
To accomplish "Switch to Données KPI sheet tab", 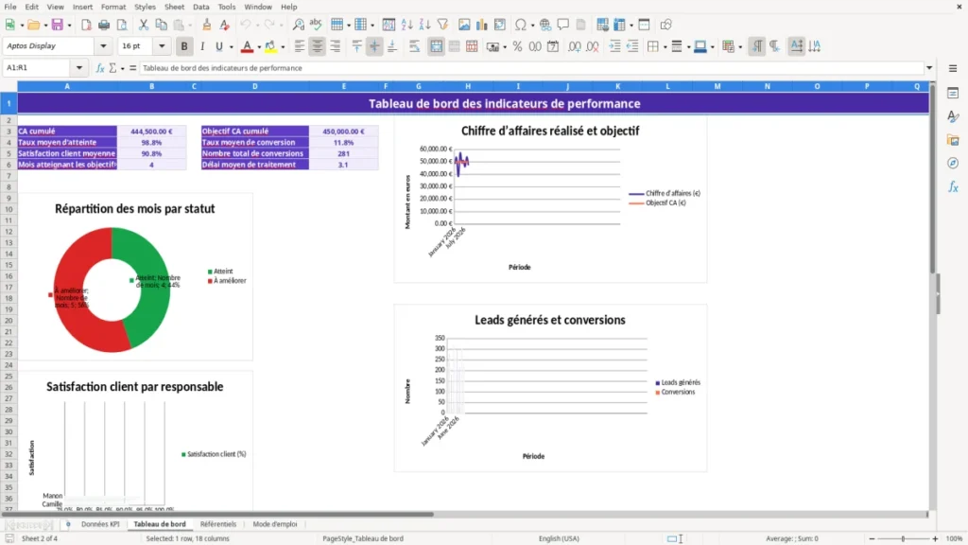I will [x=100, y=524].
